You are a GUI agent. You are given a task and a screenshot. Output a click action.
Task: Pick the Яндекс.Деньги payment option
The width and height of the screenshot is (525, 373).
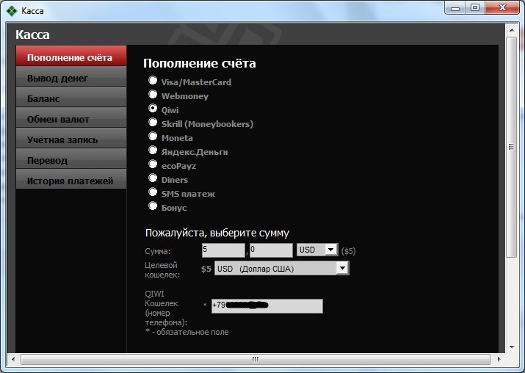pos(153,151)
